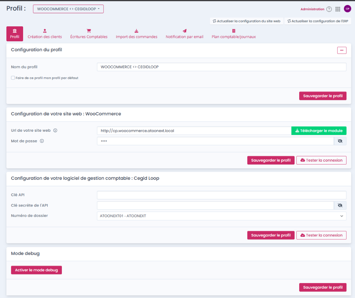Save profile in WooCommerce configuration section
This screenshot has height=298, width=355.
[x=271, y=160]
